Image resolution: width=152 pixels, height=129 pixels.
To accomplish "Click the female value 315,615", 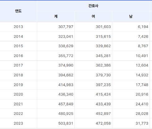I will coord(103,37).
